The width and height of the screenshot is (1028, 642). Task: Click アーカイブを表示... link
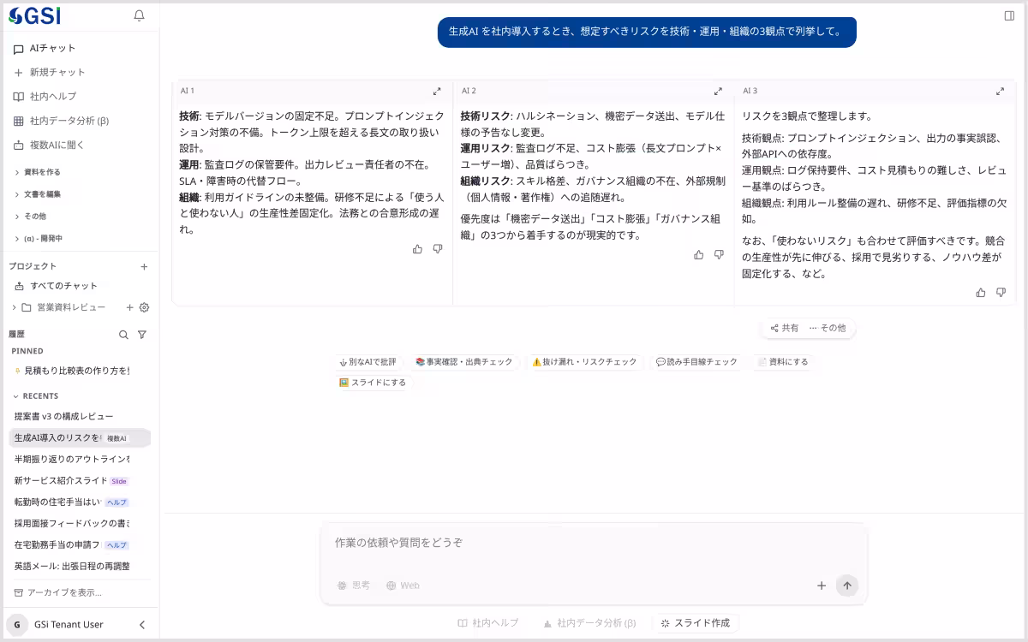click(x=57, y=592)
